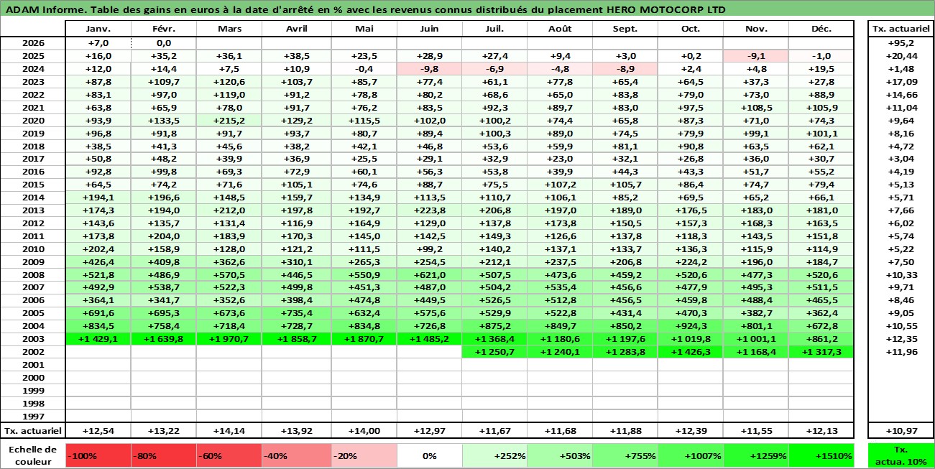Screen dimensions: 935x469
Task: Click the -0,4 cell in May 2024
Action: click(364, 69)
